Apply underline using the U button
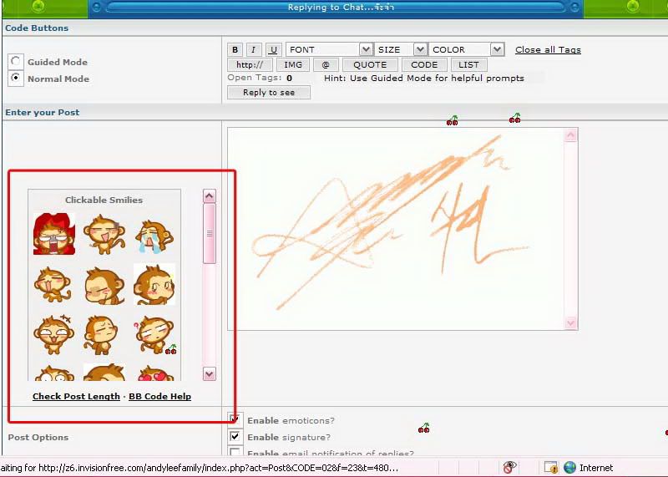 tap(273, 50)
